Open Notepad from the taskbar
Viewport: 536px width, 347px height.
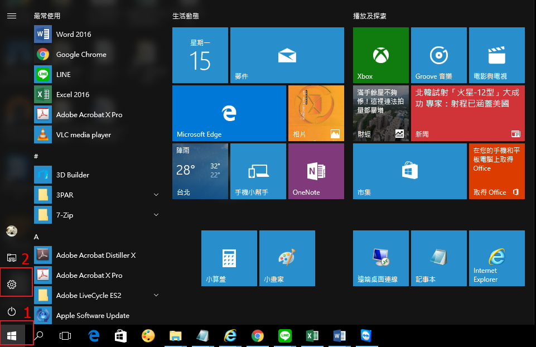pos(202,336)
